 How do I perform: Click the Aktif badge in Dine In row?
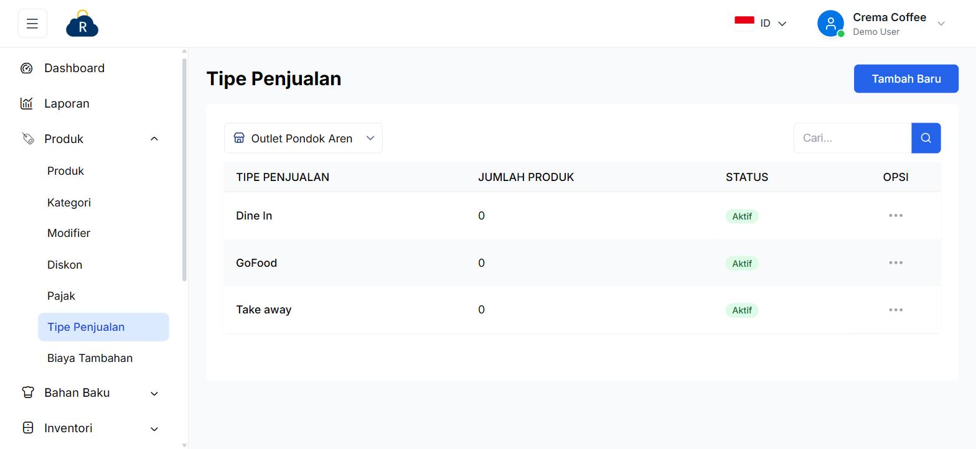[x=742, y=216]
